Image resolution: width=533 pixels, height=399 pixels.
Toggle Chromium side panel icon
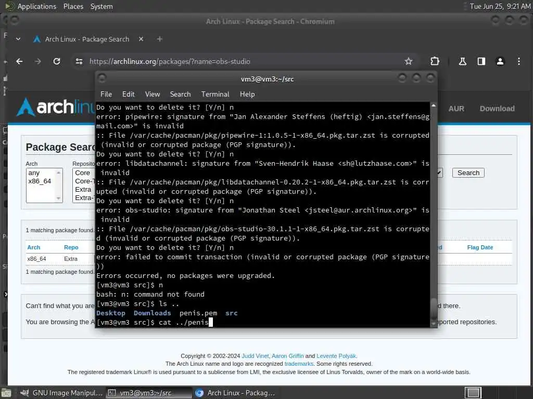pos(481,61)
